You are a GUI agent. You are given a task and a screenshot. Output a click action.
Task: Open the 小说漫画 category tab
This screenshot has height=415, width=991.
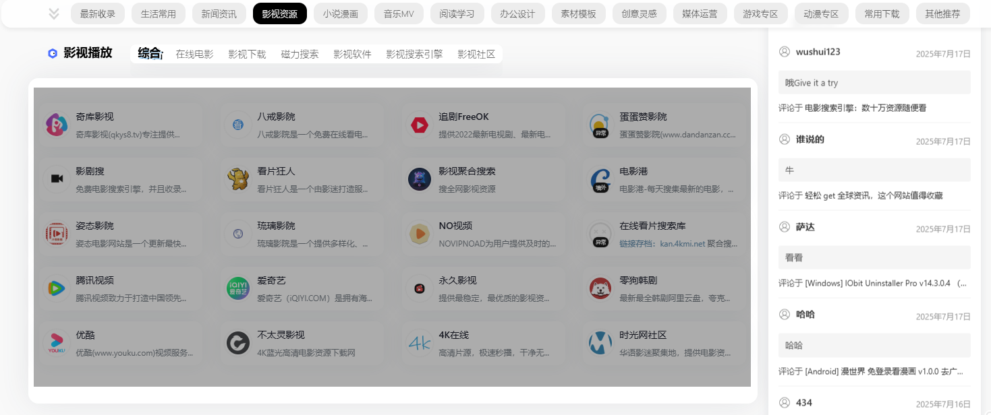tap(341, 13)
